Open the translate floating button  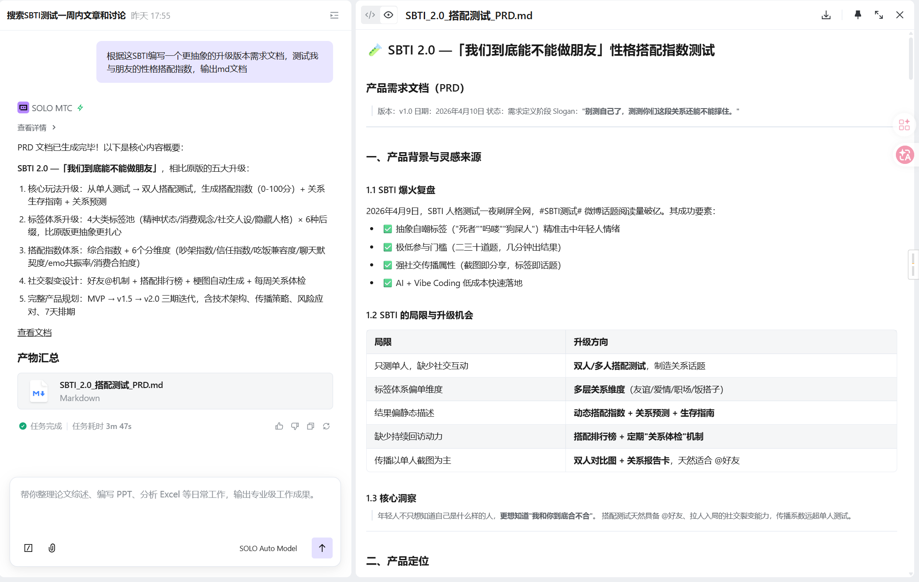tap(904, 155)
